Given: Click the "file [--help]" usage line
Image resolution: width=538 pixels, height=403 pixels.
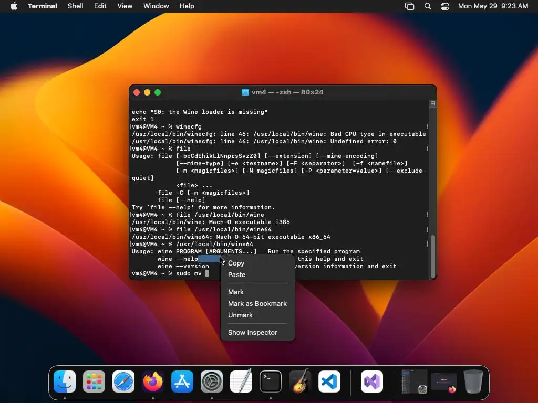Looking at the screenshot, I should pyautogui.click(x=181, y=200).
